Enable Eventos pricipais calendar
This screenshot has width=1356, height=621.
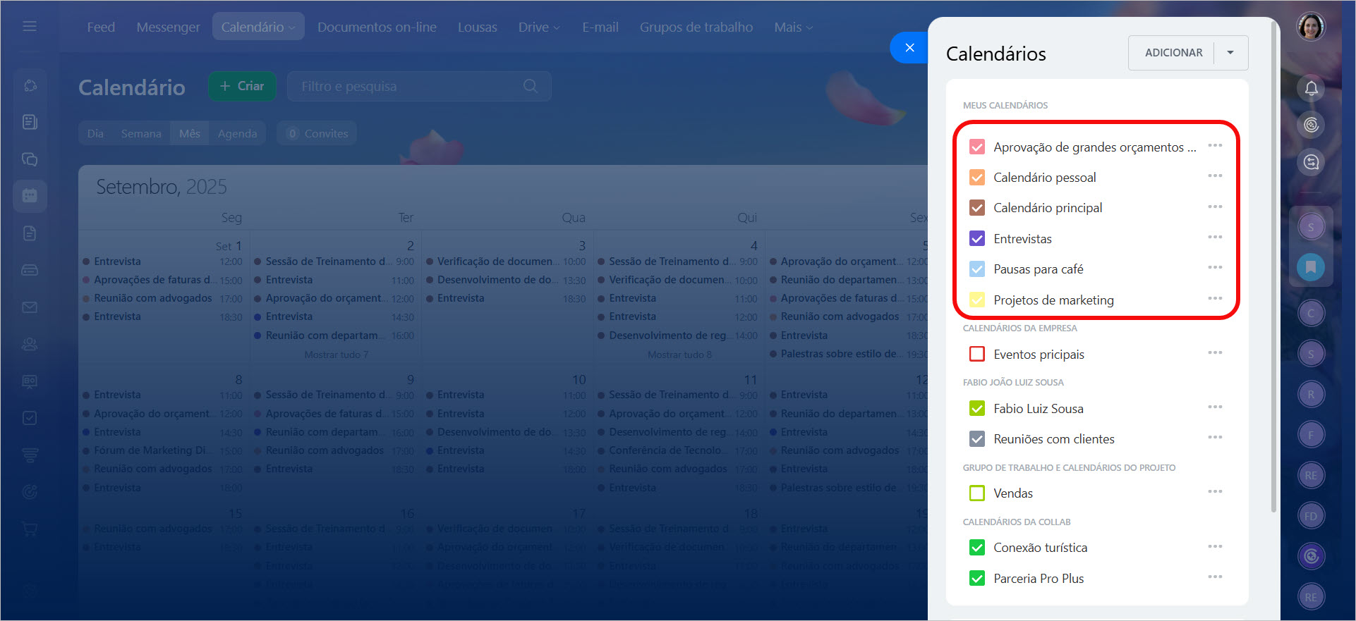click(976, 354)
